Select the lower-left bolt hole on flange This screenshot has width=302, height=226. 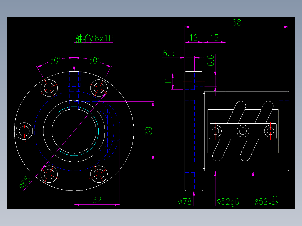click(49, 174)
